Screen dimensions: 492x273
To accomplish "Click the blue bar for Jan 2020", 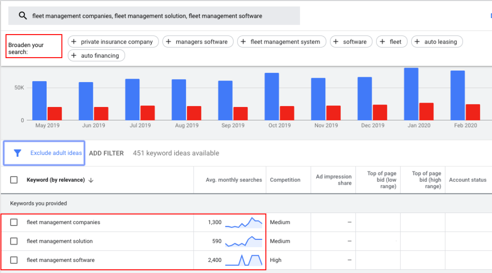I will 411,94.
